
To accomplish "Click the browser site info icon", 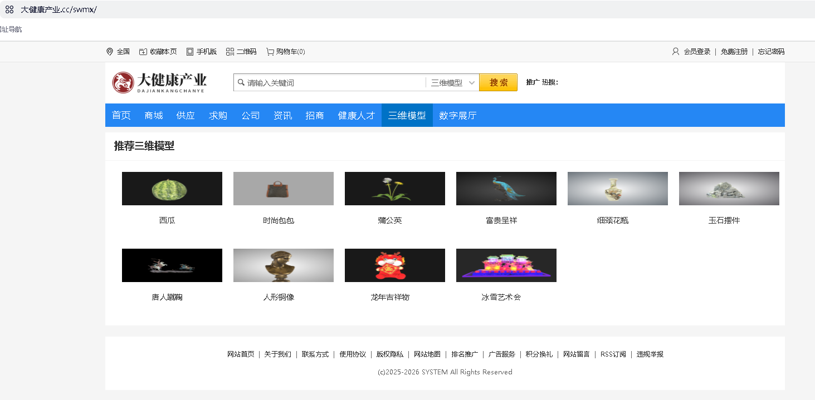I will coord(9,9).
